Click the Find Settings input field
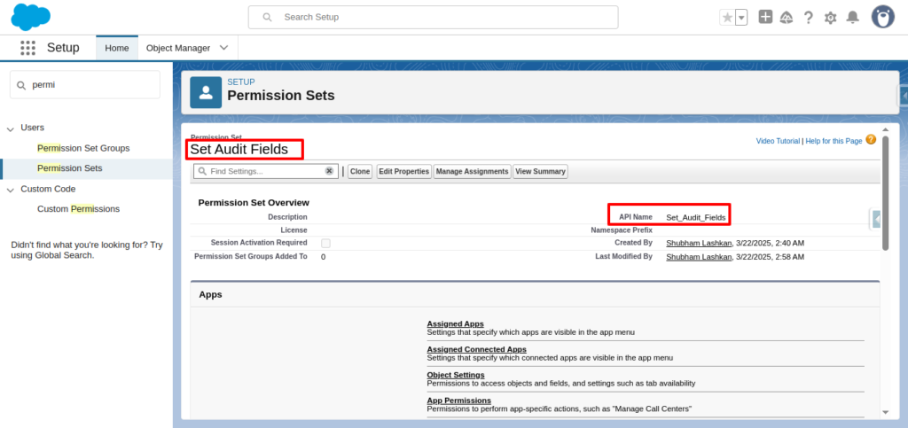Image resolution: width=908 pixels, height=428 pixels. [x=265, y=171]
